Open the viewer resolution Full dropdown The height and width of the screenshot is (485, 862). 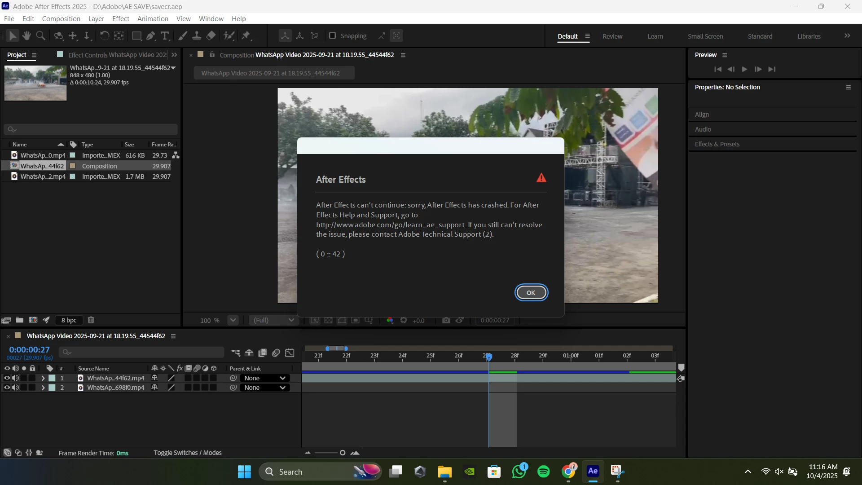[273, 320]
